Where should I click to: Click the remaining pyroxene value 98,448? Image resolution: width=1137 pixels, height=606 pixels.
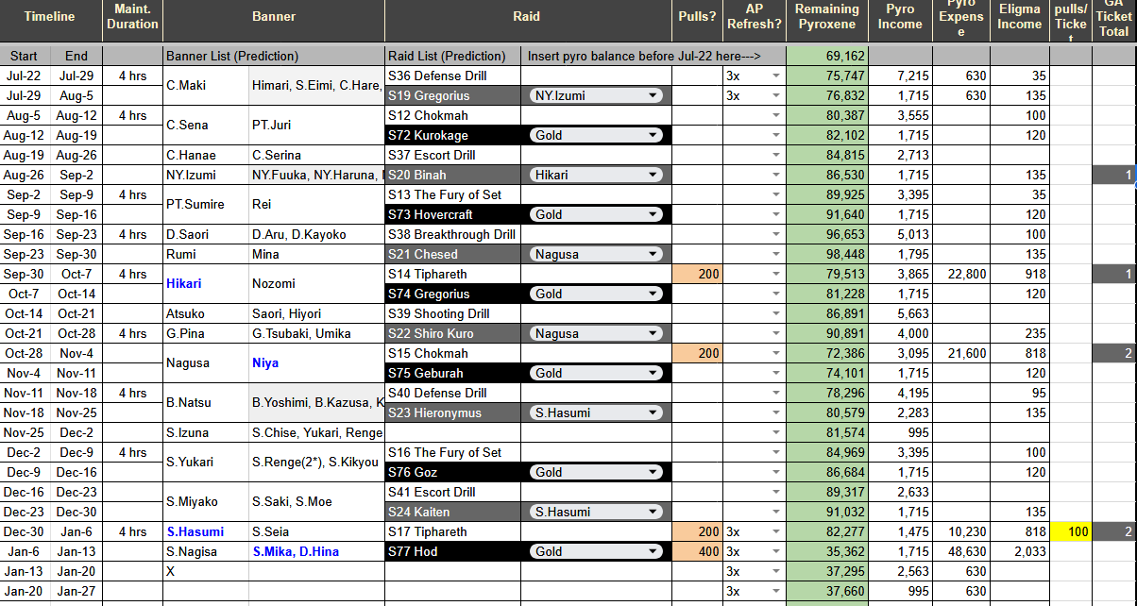coord(826,254)
